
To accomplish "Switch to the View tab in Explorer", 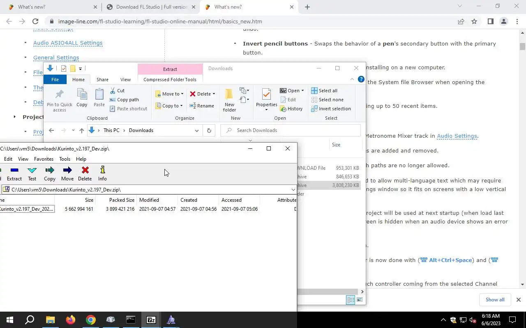I will point(125,80).
